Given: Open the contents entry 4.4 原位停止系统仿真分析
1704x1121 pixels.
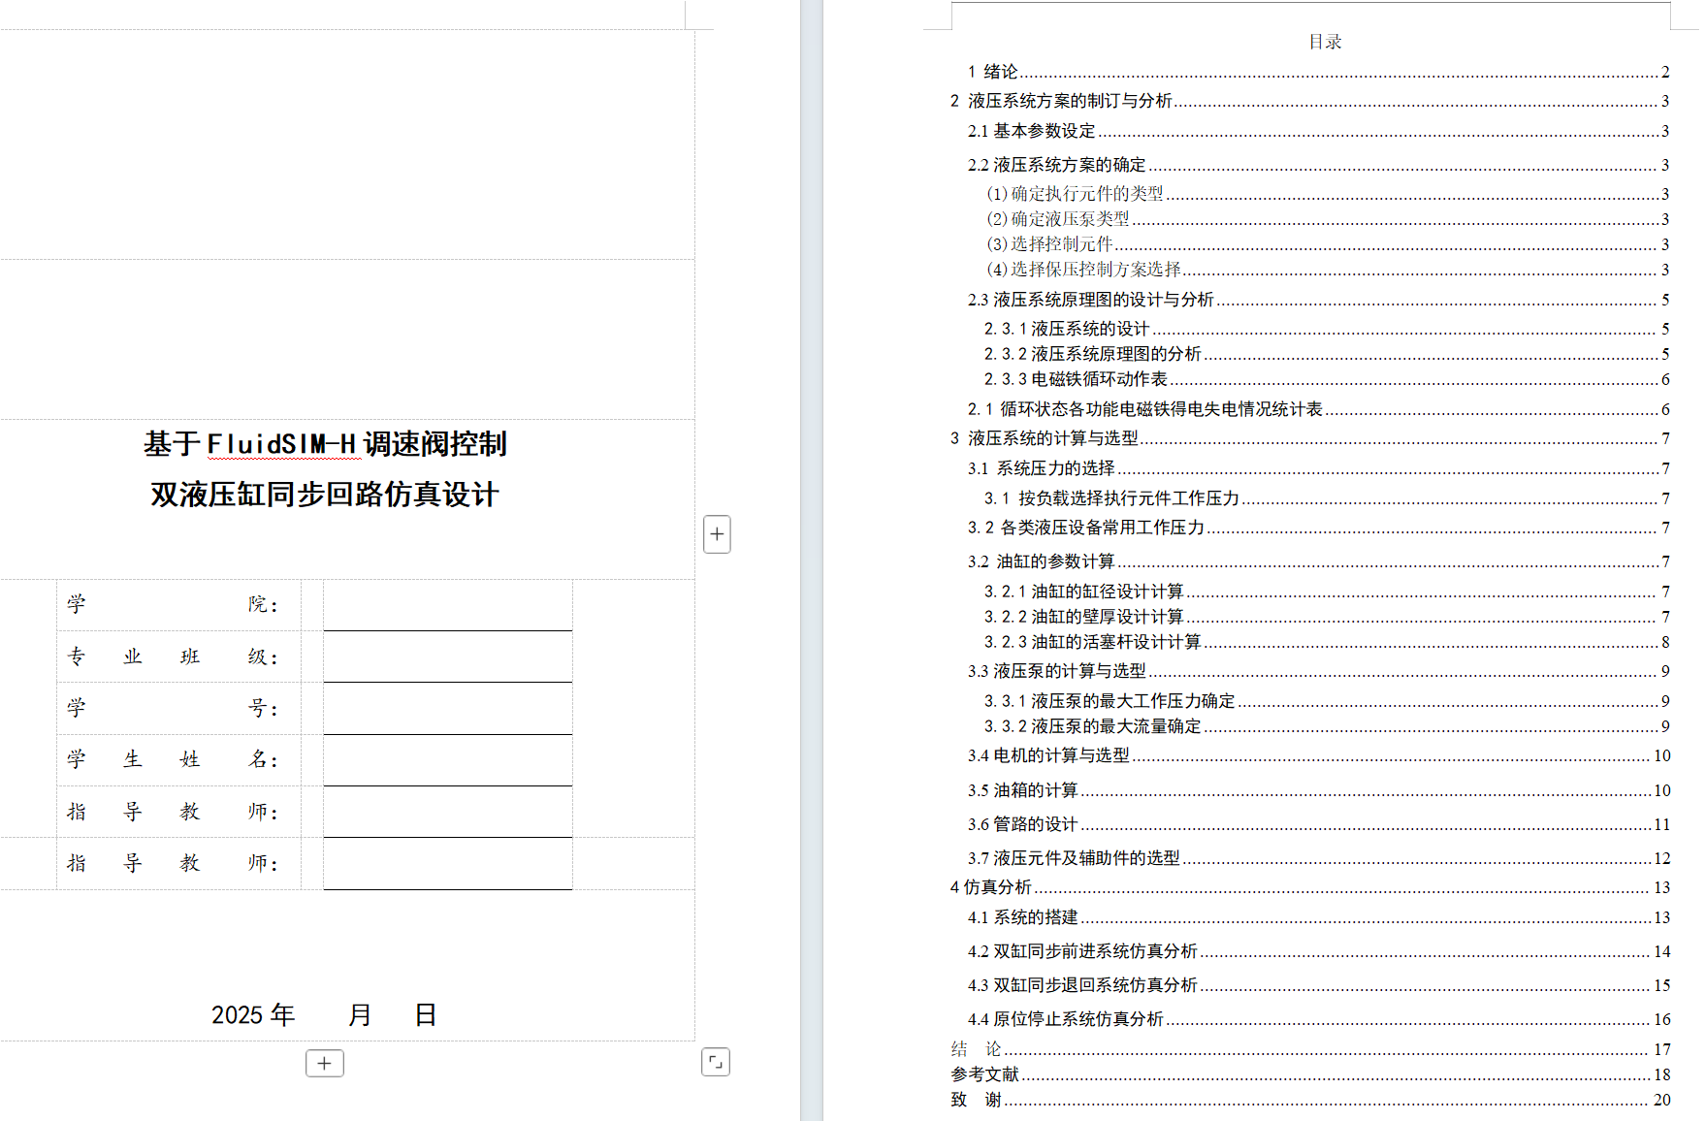Looking at the screenshot, I should pos(1318,1019).
